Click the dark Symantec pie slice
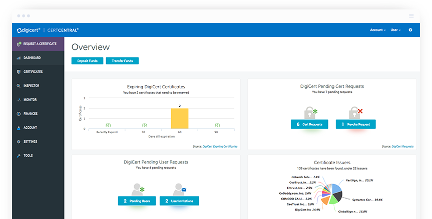Viewport: 432px width, 219px height. coord(338,197)
